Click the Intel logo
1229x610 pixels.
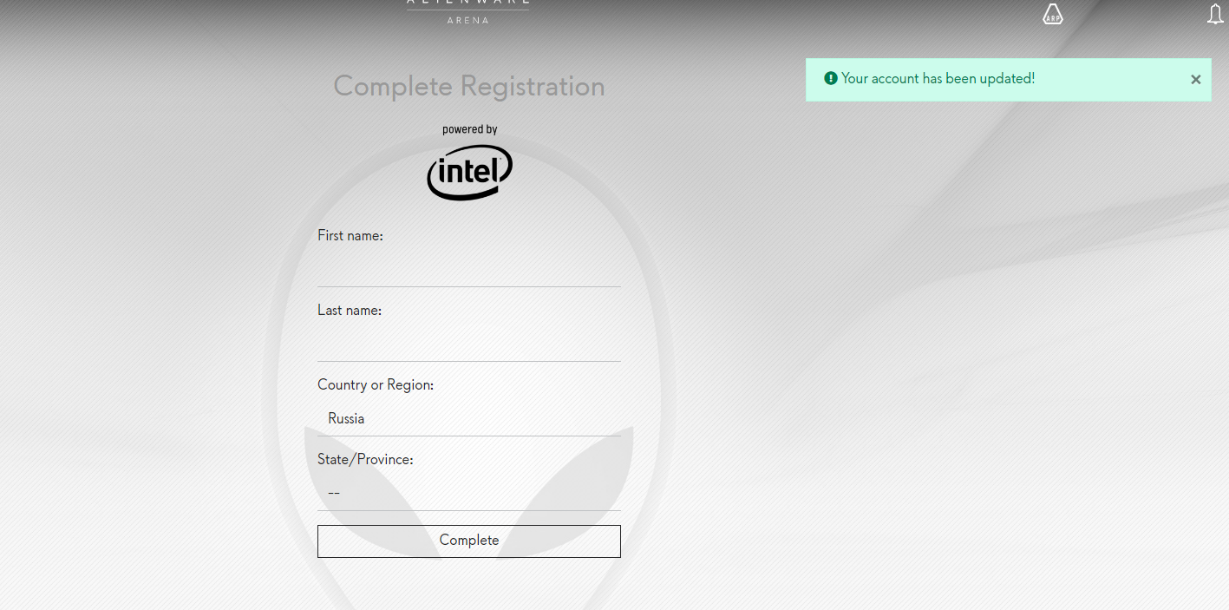click(469, 172)
